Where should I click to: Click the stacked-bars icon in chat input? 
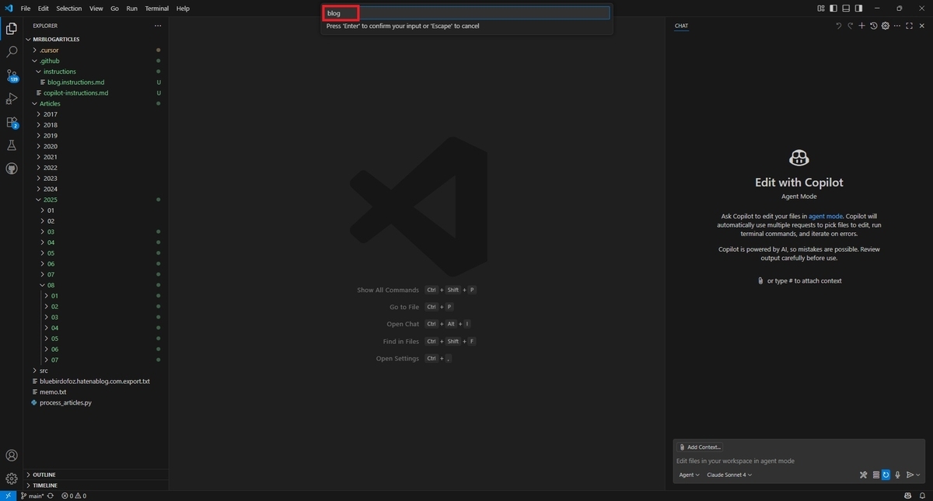875,475
